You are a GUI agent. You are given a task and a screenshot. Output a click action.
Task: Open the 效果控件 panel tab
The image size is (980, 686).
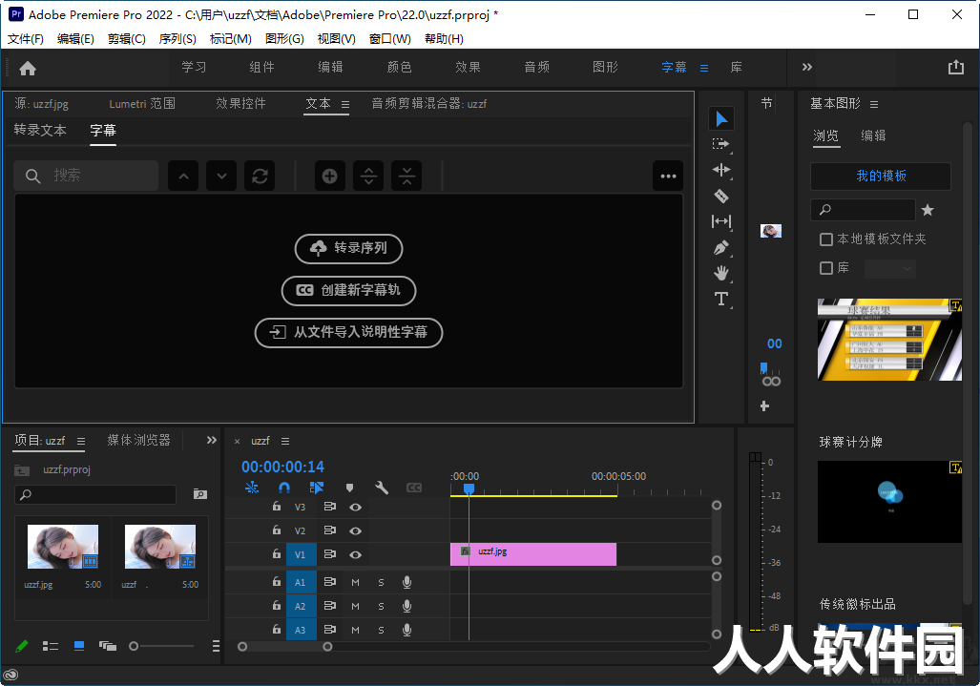(x=240, y=104)
